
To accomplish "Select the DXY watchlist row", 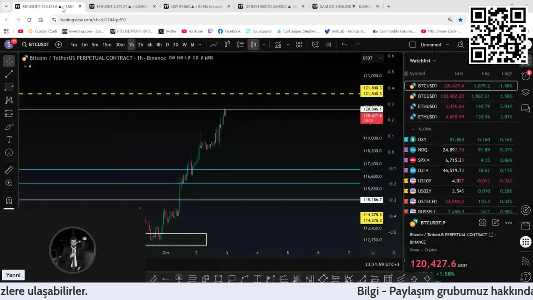I will click(461, 140).
